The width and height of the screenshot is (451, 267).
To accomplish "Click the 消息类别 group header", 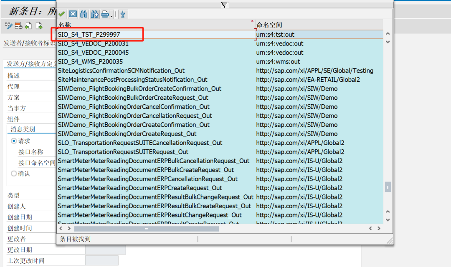I will tap(23, 129).
